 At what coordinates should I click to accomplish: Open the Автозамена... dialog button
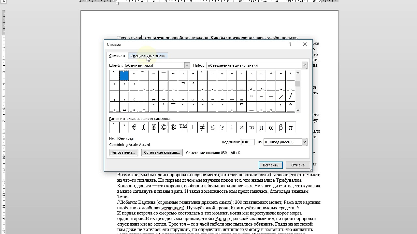[123, 152]
